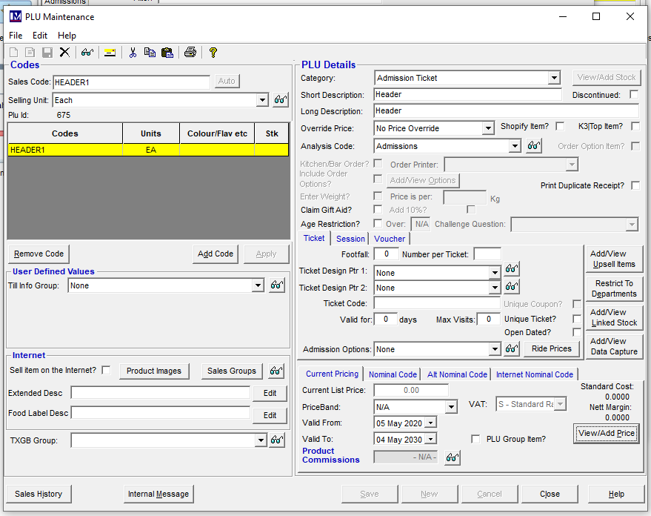Click lookup glasses next to Analysis Code
This screenshot has height=516, width=651.
click(x=533, y=146)
